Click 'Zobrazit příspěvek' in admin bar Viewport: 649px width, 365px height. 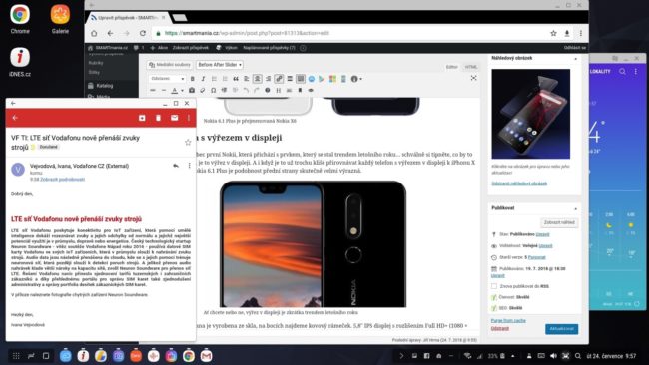click(191, 48)
